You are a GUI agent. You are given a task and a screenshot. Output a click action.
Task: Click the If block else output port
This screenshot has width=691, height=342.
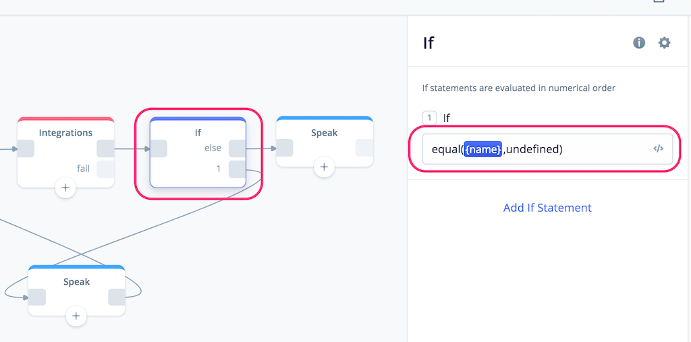pyautogui.click(x=238, y=148)
